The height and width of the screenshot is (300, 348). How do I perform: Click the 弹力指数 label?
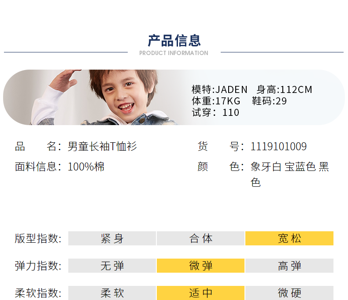pyautogui.click(x=38, y=266)
